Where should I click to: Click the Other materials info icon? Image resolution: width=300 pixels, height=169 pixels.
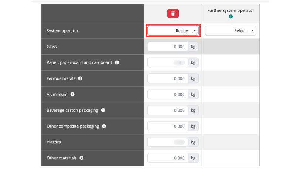pos(82,158)
